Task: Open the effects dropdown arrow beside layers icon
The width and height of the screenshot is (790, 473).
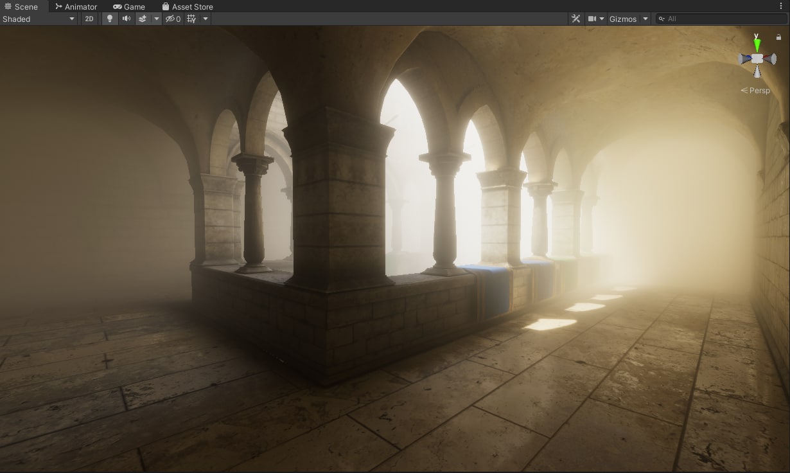Action: (x=156, y=19)
